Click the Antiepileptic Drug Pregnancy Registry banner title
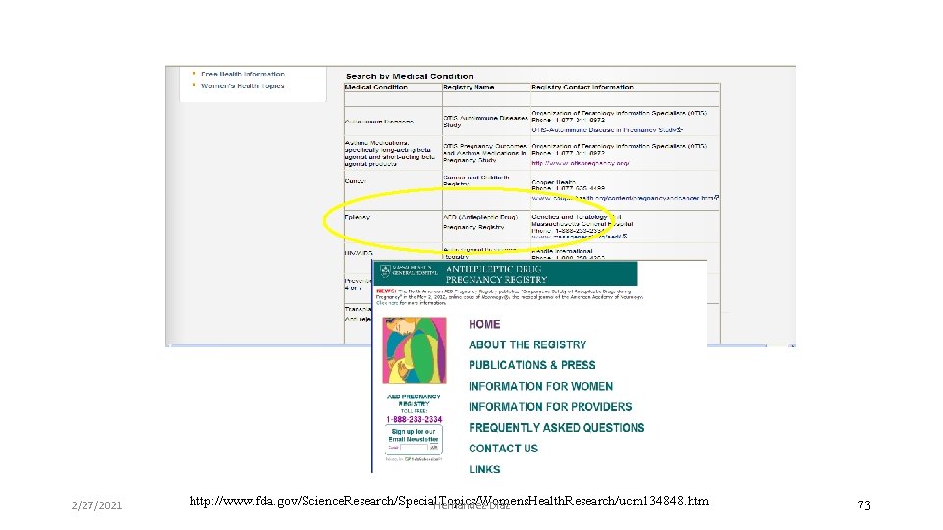The height and width of the screenshot is (530, 943). point(497,274)
